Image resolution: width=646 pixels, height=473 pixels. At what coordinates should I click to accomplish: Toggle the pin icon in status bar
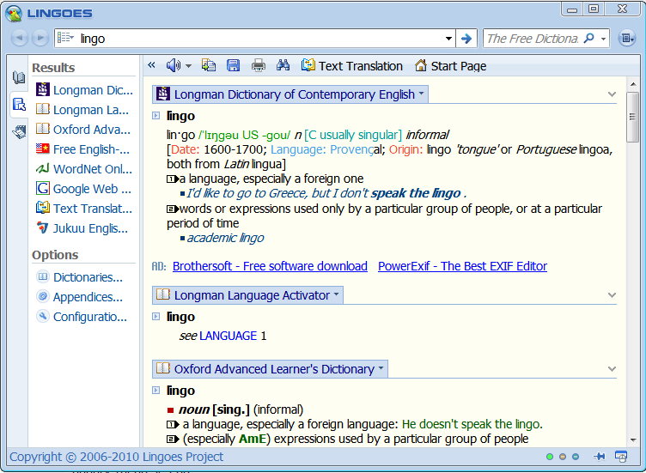(600, 456)
